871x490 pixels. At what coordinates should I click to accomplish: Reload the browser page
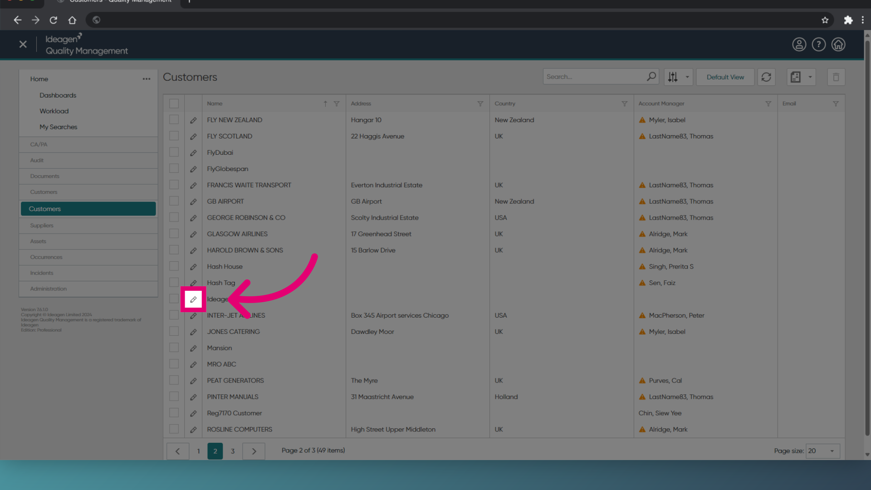pos(54,20)
